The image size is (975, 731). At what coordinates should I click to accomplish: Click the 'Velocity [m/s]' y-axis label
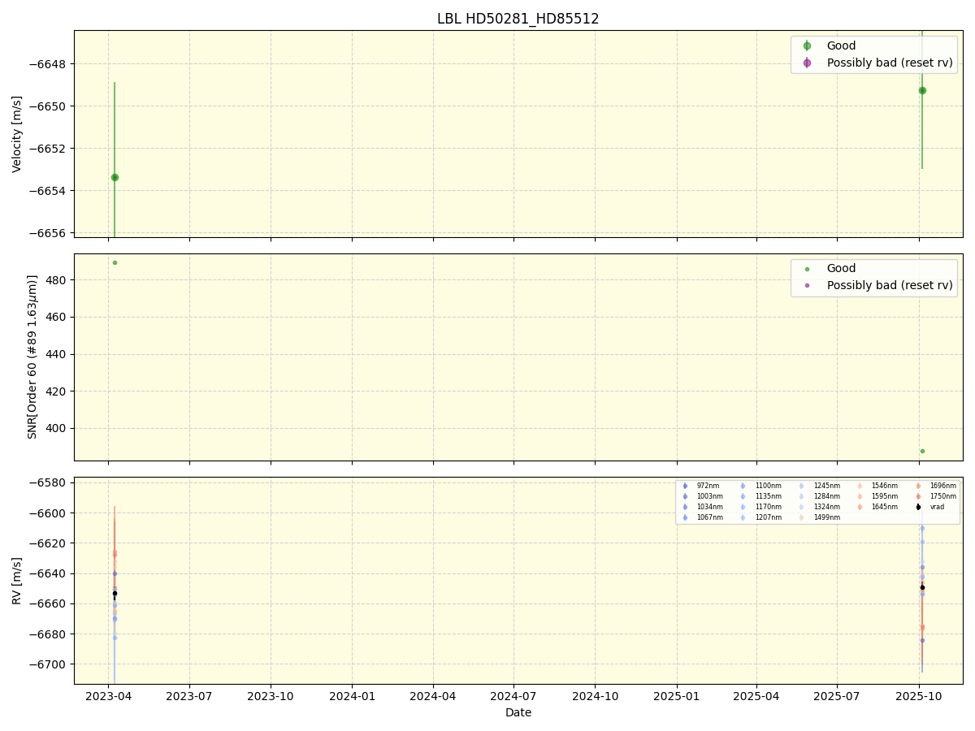[17, 134]
